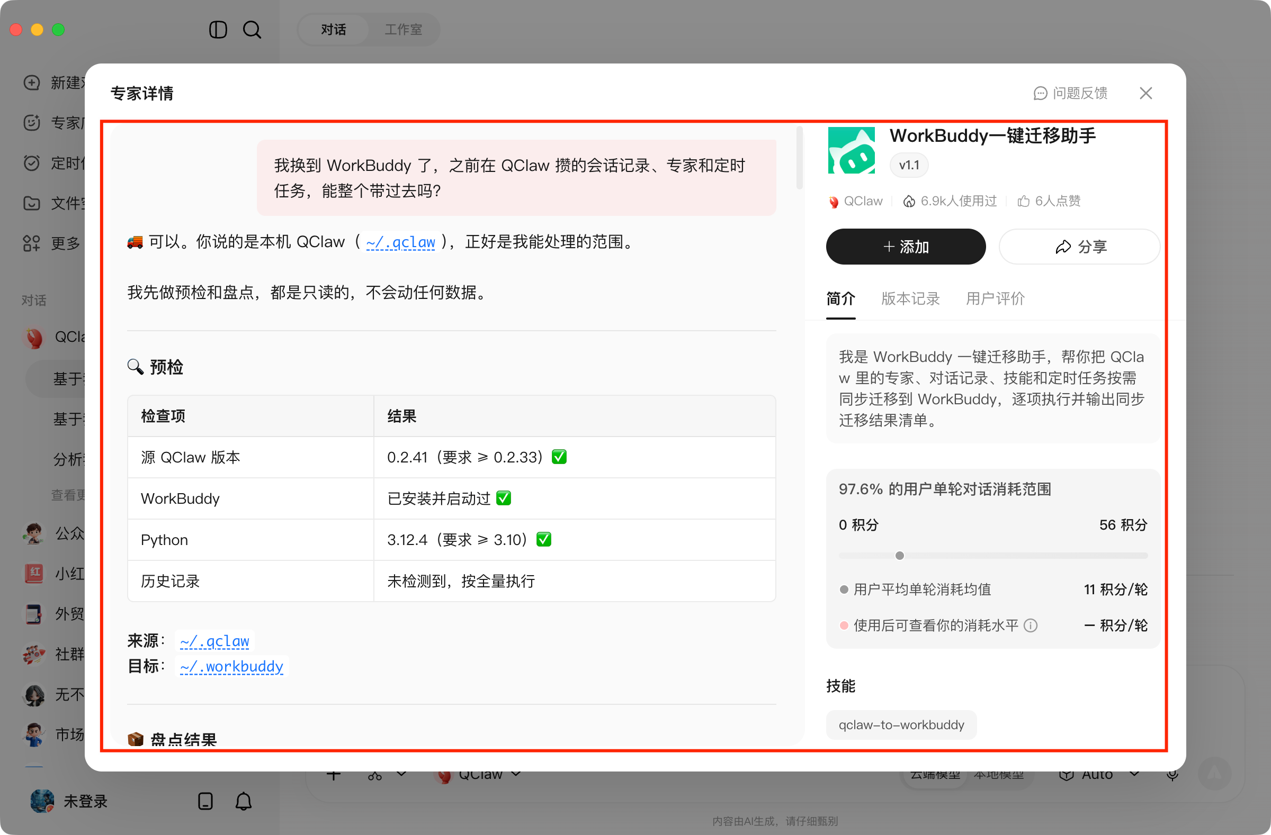Click the 检查项 table header
Screen dimensions: 1271x835
point(250,416)
